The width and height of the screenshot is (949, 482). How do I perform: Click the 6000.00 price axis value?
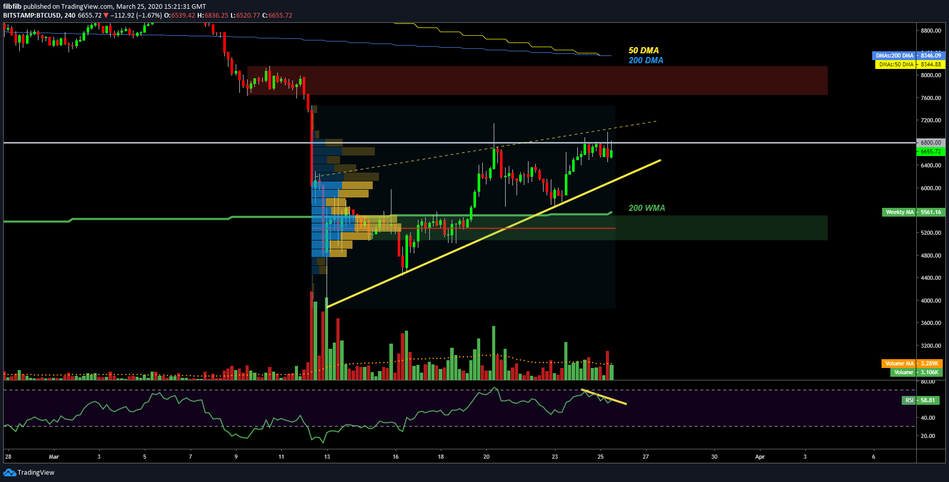pos(931,188)
